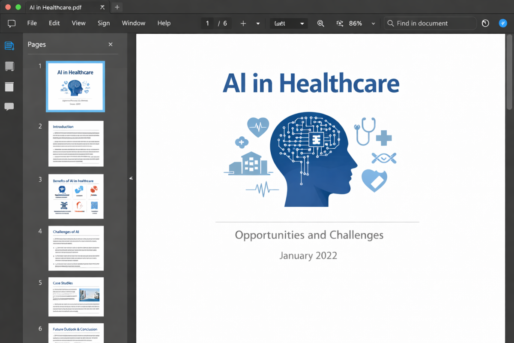The image size is (514, 343).
Task: Expand the 86% zoom level dropdown
Action: point(373,24)
